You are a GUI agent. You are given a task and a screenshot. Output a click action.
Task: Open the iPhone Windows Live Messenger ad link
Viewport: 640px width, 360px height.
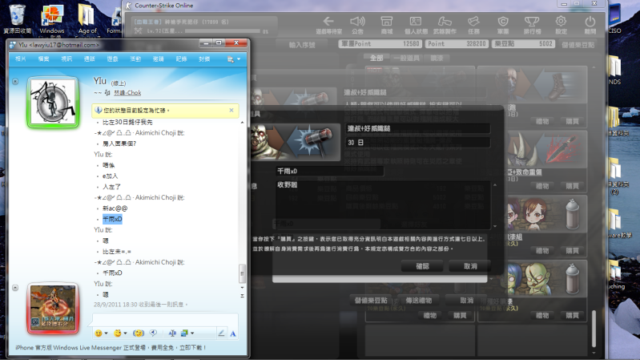pos(111,347)
